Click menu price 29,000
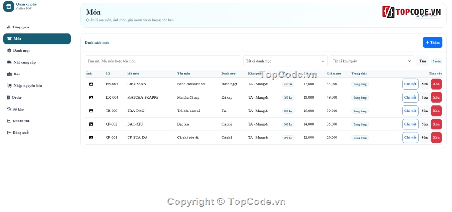The height and width of the screenshot is (212, 452). (332, 138)
